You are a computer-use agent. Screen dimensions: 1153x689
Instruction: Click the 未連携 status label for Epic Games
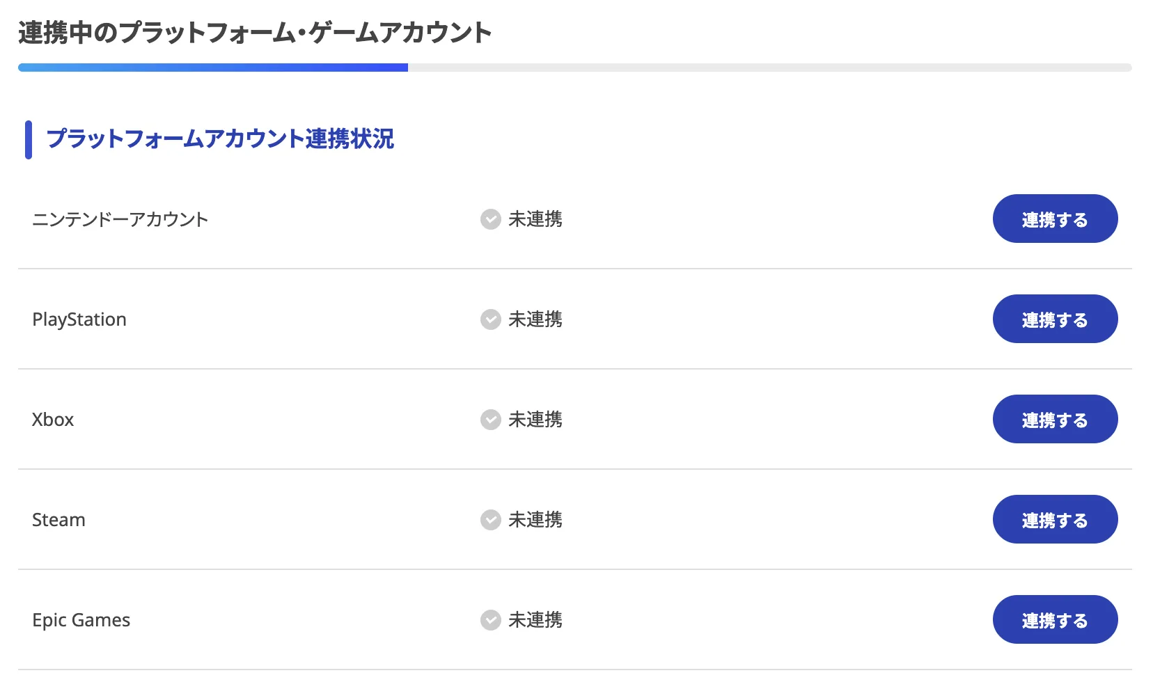[536, 619]
